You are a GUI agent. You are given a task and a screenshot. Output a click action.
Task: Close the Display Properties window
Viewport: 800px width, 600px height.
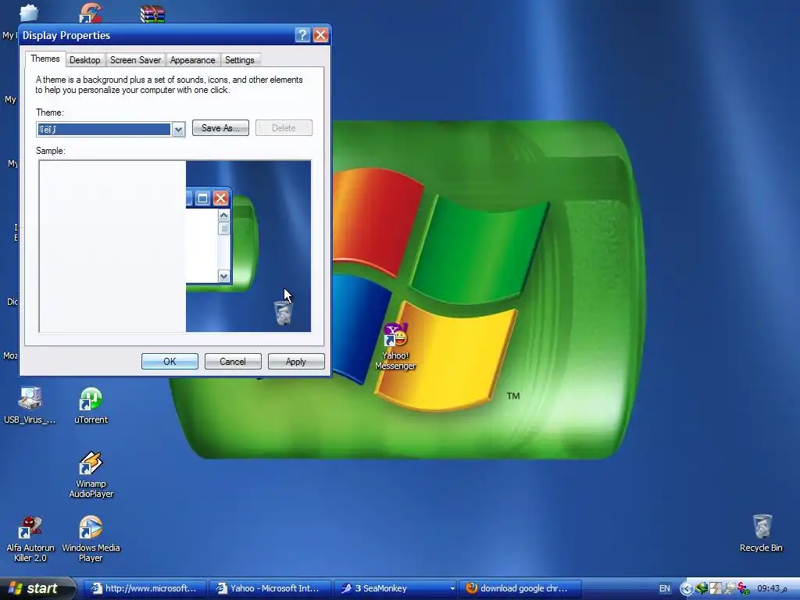coord(320,34)
